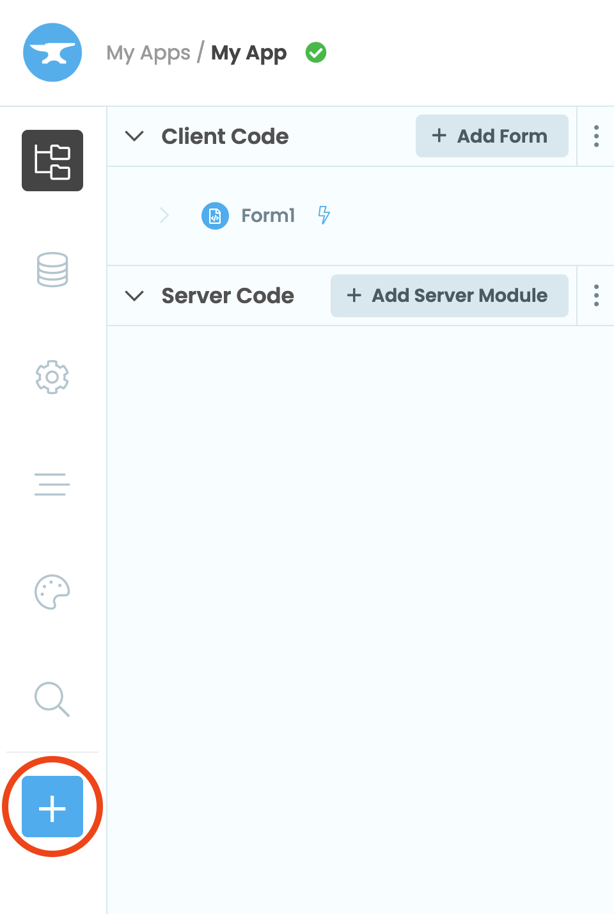
Task: Open the Client Code options menu
Action: [x=596, y=136]
